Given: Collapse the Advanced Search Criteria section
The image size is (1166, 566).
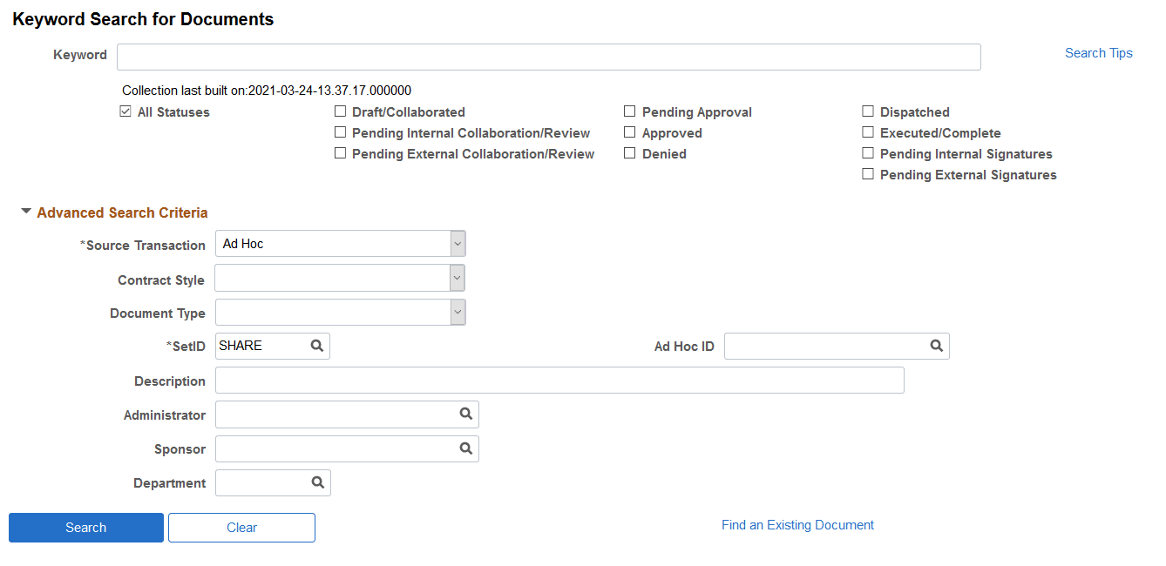Looking at the screenshot, I should [x=26, y=211].
